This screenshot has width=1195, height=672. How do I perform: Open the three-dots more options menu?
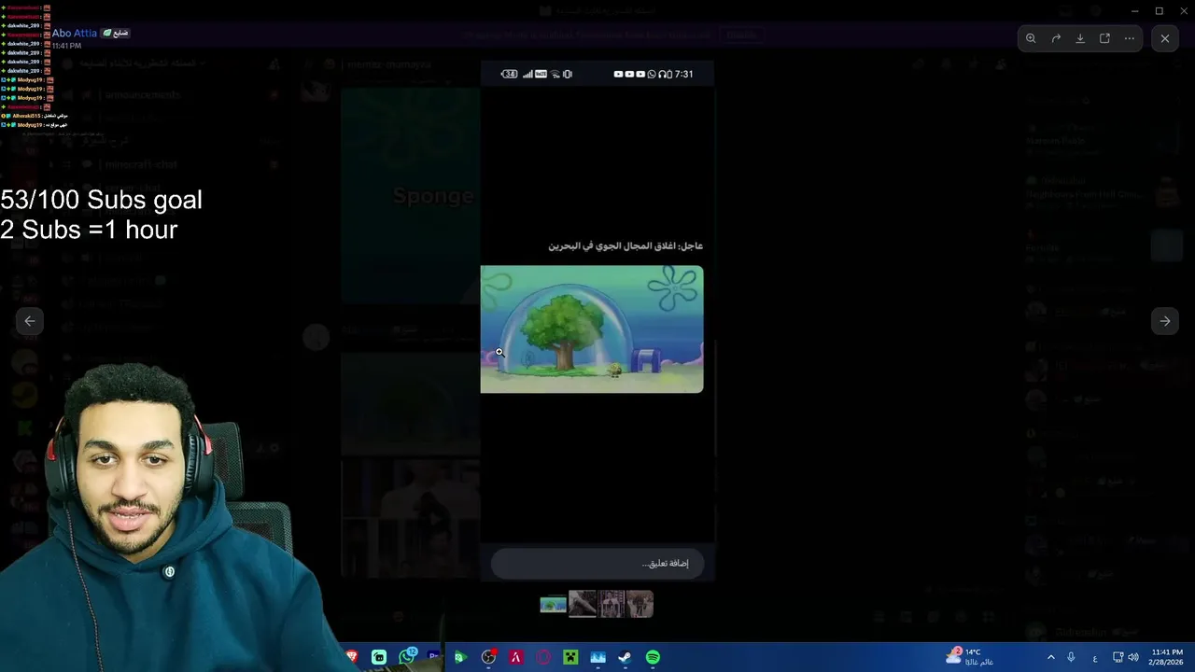click(1130, 38)
